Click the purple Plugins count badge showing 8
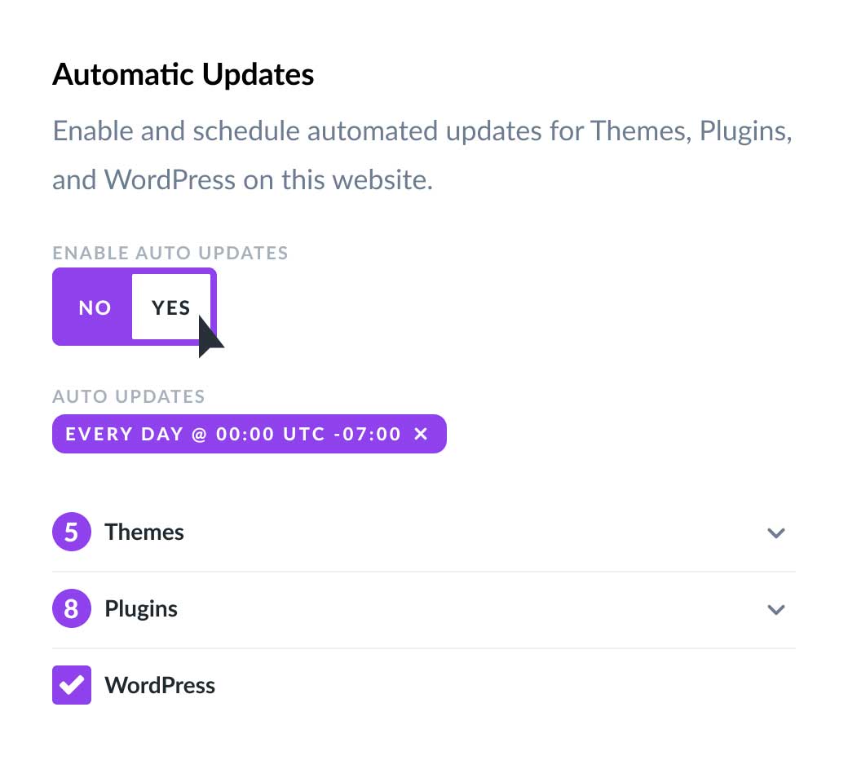Screen dimensions: 848x778 click(x=71, y=608)
